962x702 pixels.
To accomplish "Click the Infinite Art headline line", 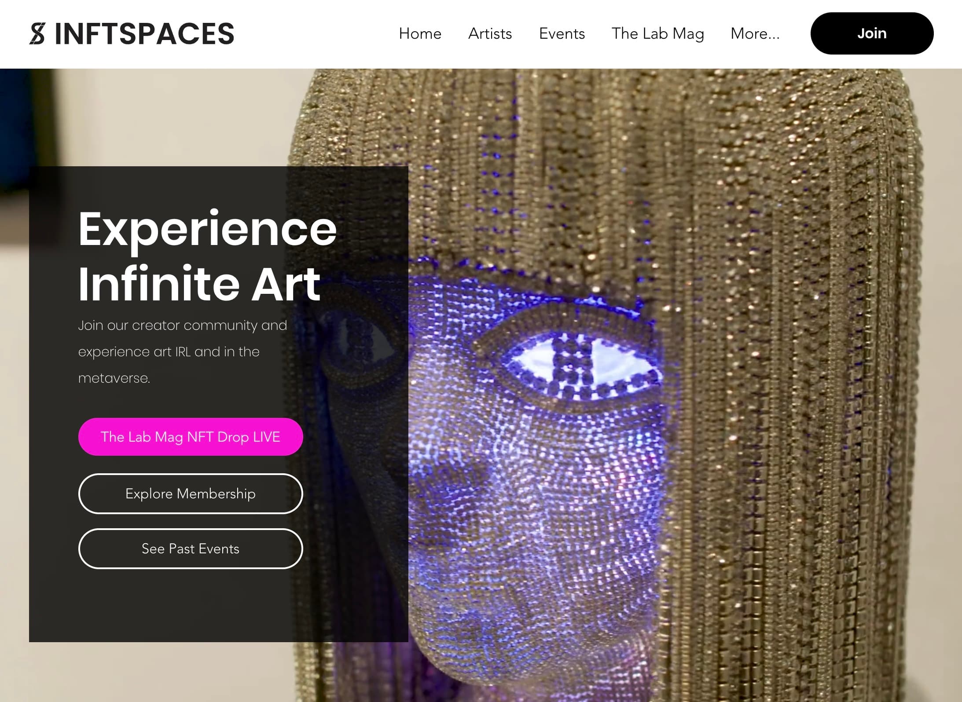I will pos(199,284).
